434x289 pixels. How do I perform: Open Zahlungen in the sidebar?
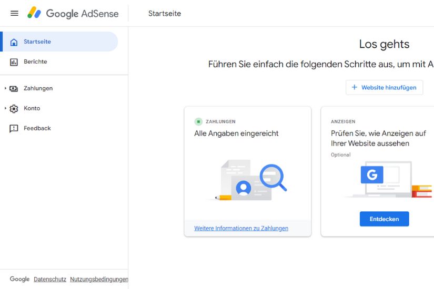coord(59,88)
